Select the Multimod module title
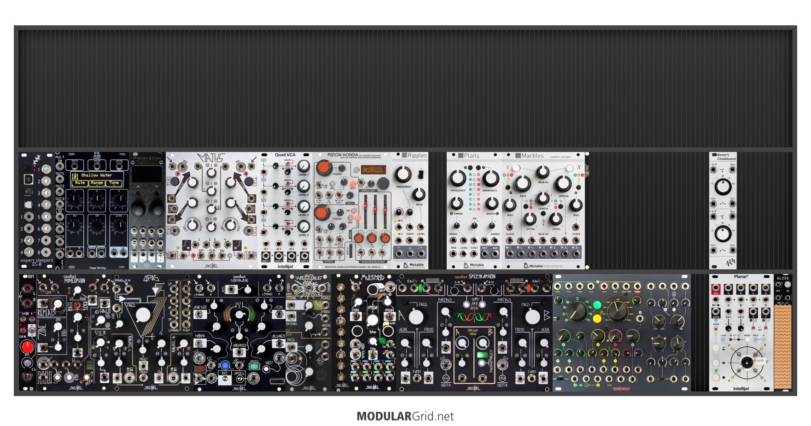This screenshot has width=811, height=426. coord(373,278)
